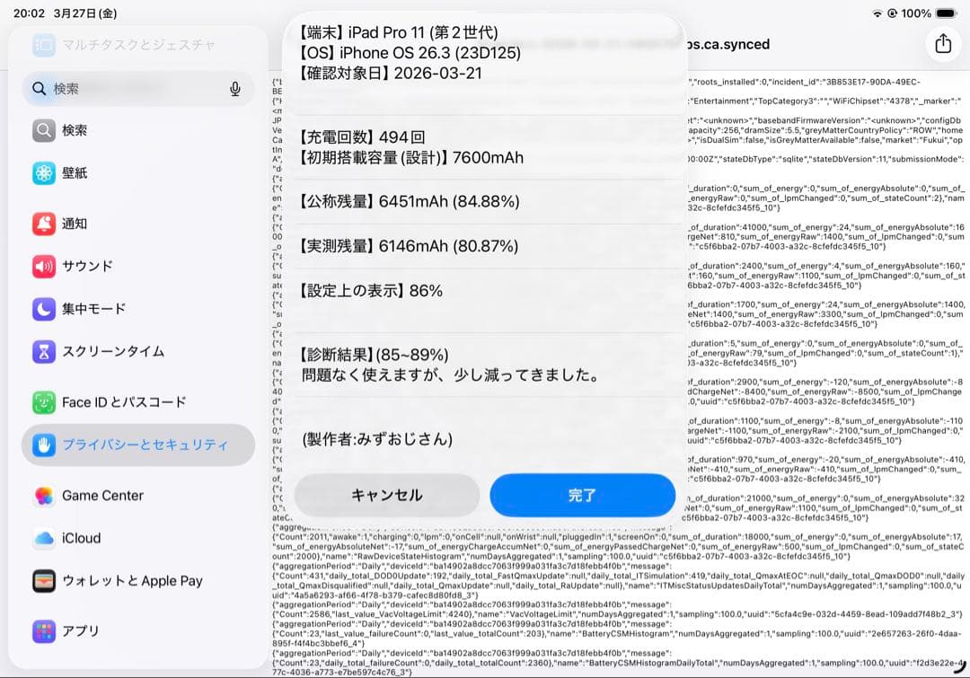Tap the 【端末】iPad Pro 11 (第2世代) line
970x678 pixels.
pos(399,32)
